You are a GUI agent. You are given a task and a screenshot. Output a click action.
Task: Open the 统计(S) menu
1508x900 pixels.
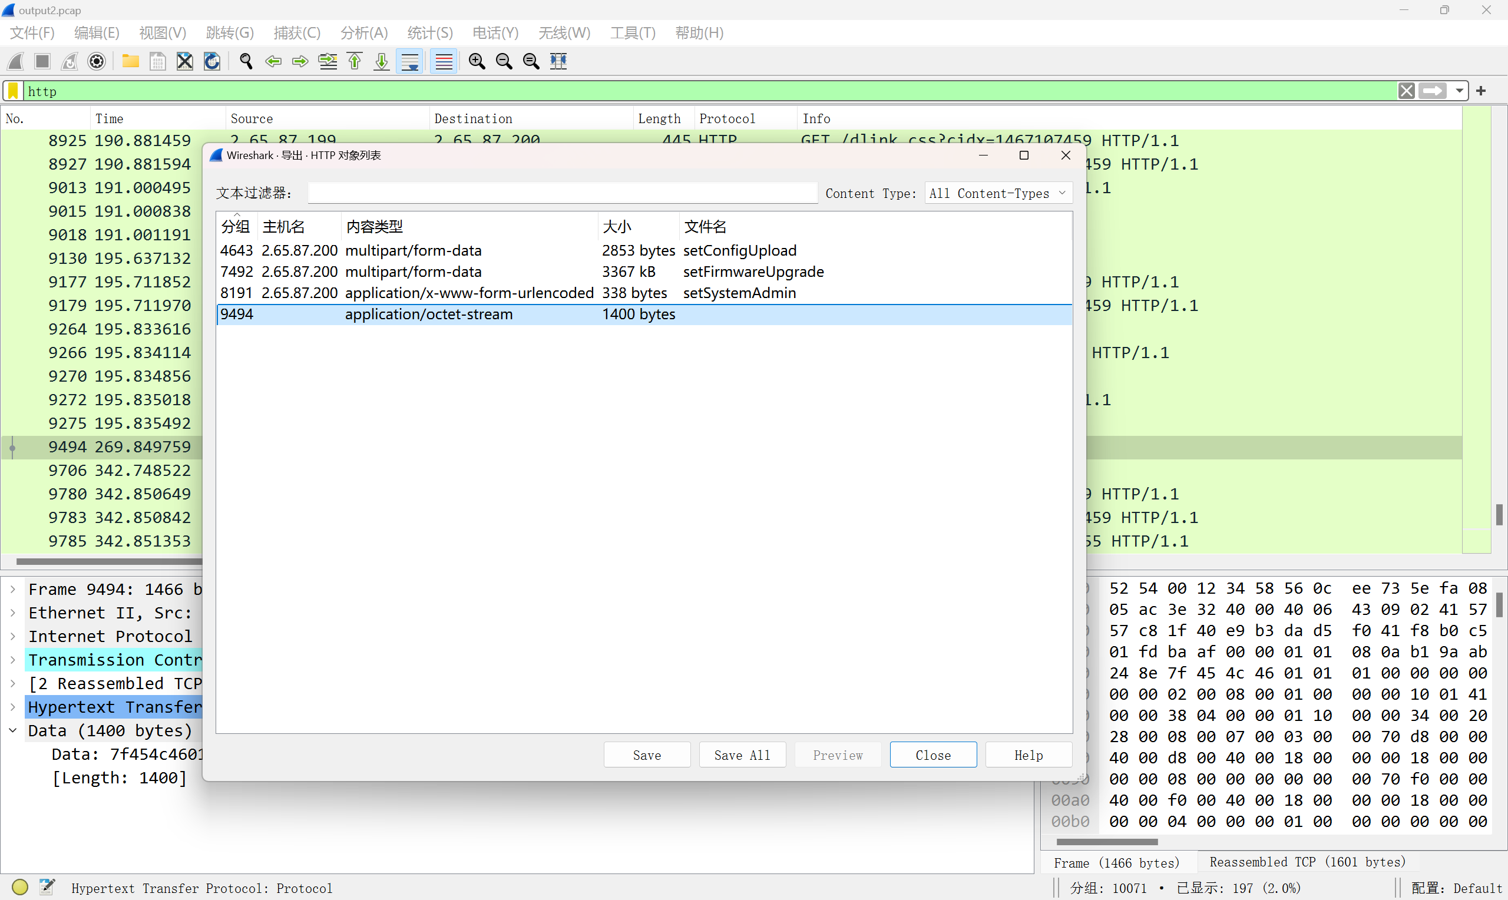[x=429, y=33]
